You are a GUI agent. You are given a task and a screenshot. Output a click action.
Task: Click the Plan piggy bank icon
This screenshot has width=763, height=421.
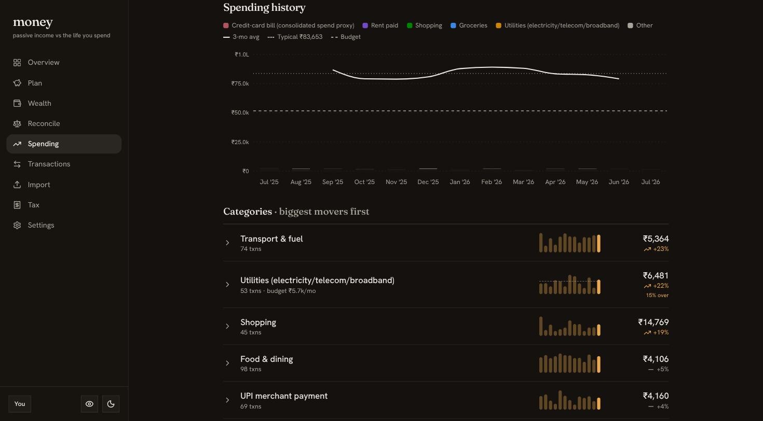coord(17,83)
